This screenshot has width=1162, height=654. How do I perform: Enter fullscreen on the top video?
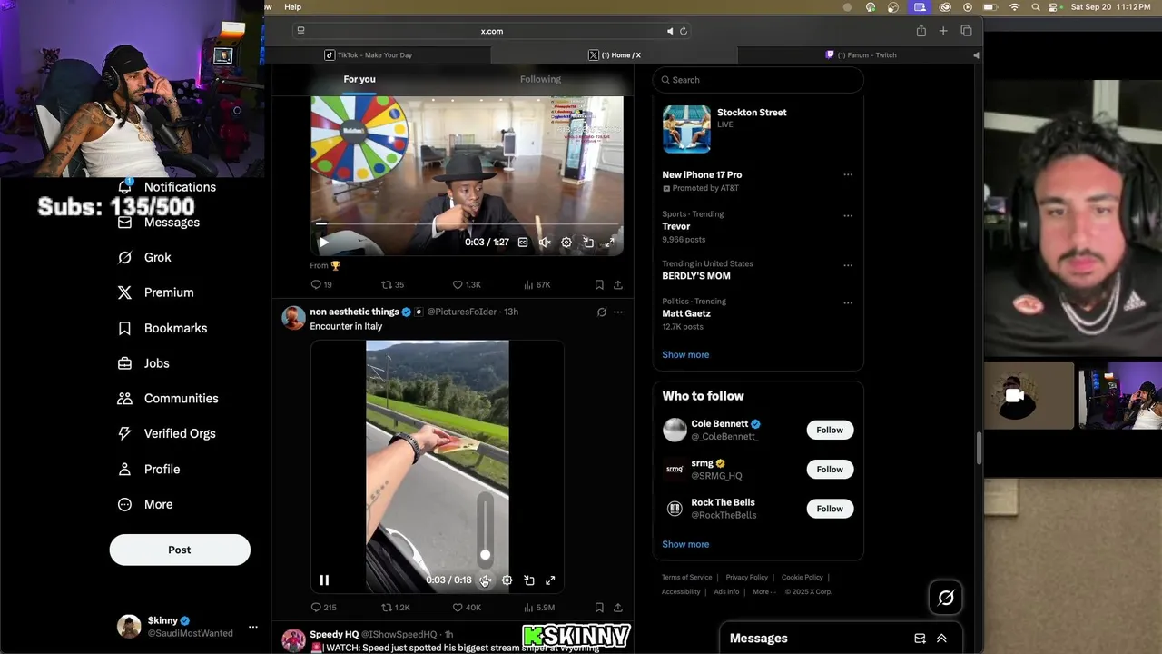610,243
